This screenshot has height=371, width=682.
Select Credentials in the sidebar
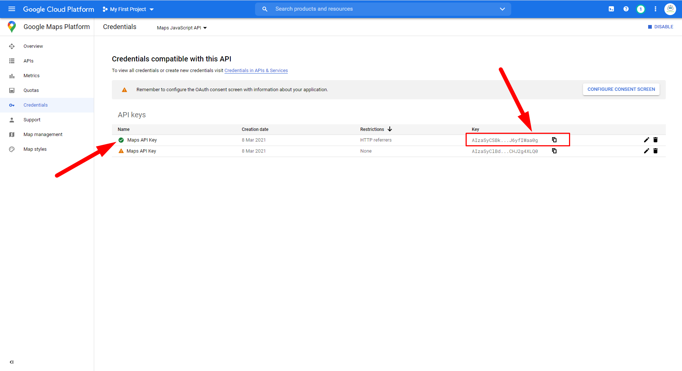35,105
